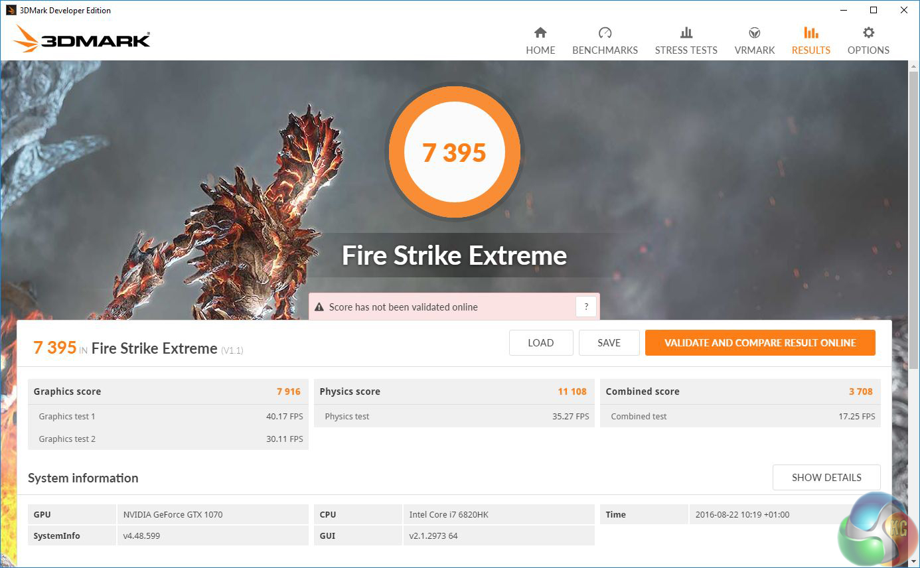Switch to the Benchmarks tab label
Screen dimensions: 920x568
click(605, 50)
